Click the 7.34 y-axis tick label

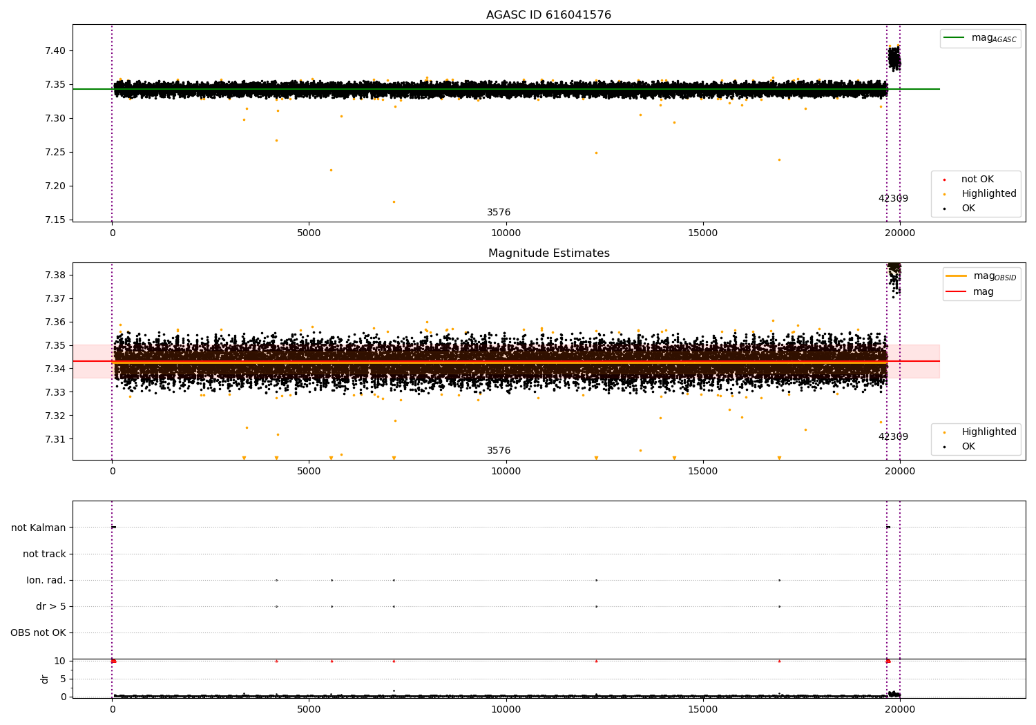pos(56,369)
